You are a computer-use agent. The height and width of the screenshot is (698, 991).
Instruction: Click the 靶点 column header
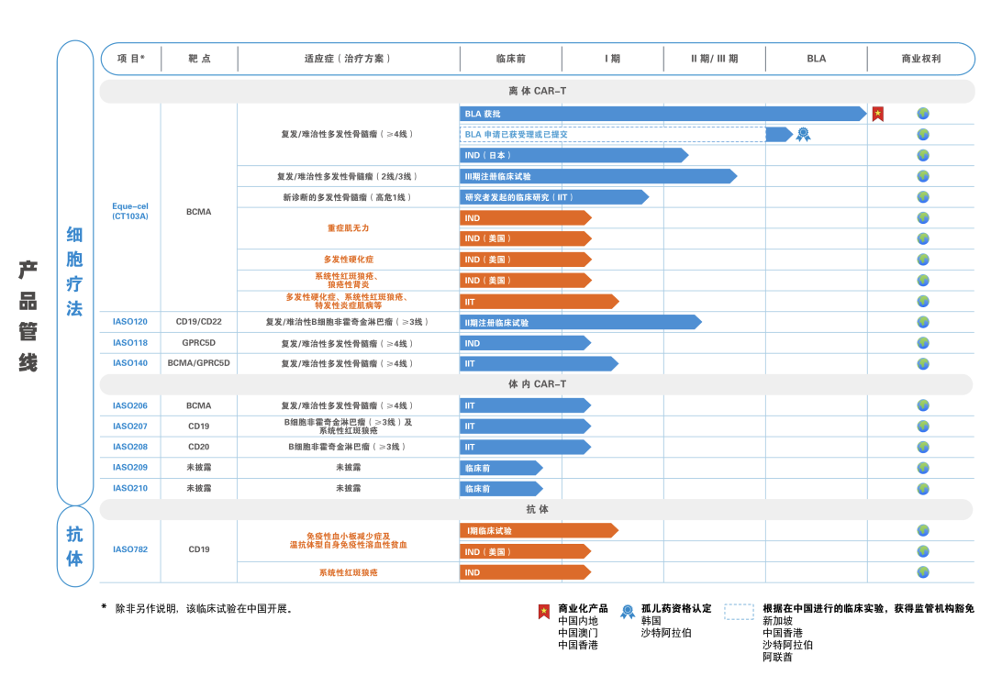pos(199,59)
